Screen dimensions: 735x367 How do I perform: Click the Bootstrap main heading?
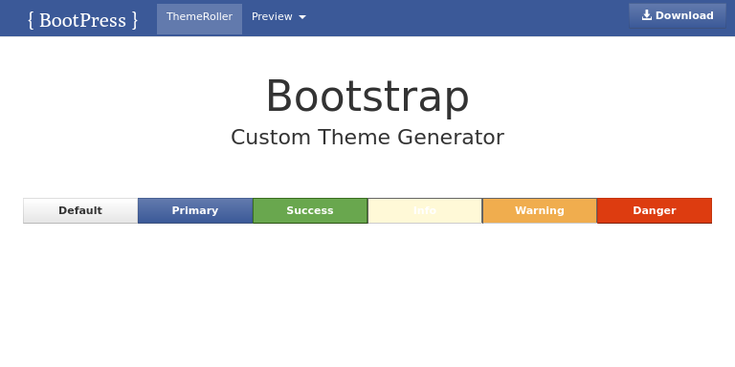[x=367, y=96]
